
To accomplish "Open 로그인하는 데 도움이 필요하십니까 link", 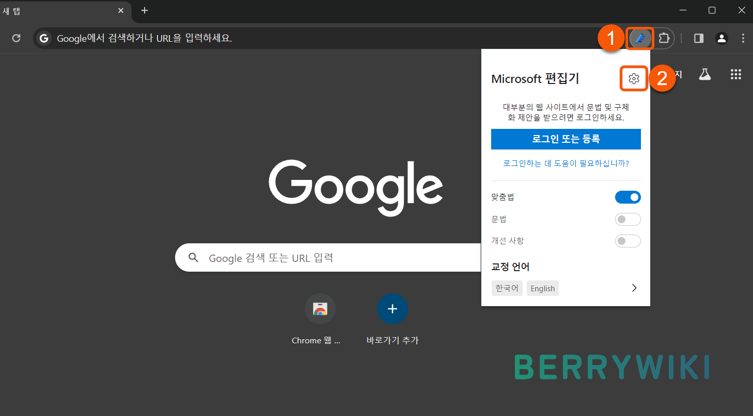I will point(566,163).
